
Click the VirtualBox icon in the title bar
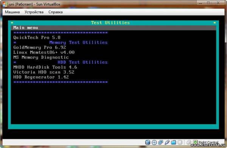[5, 4]
